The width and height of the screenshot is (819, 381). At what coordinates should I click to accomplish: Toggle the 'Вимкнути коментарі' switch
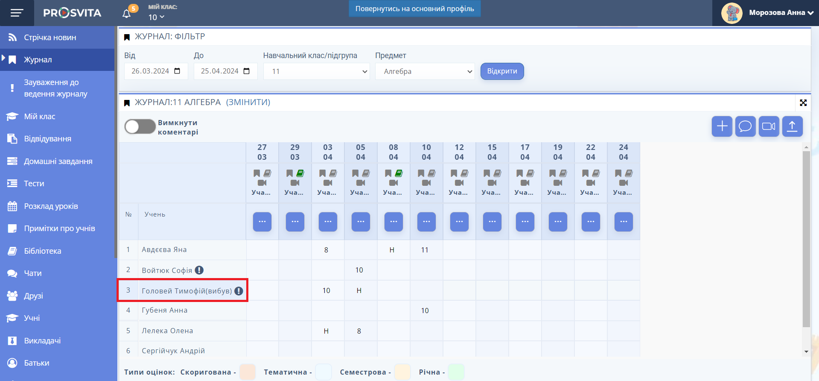(140, 127)
